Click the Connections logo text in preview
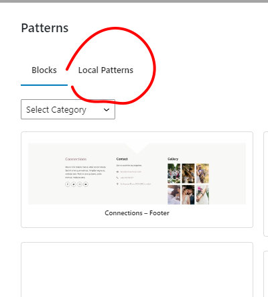This screenshot has width=268, height=297. click(76, 159)
